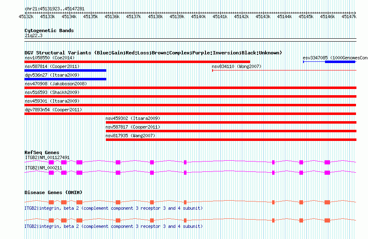This screenshot has width=368, height=239.
Task: Click the 45143k ruler tick label
Action: click(263, 16)
